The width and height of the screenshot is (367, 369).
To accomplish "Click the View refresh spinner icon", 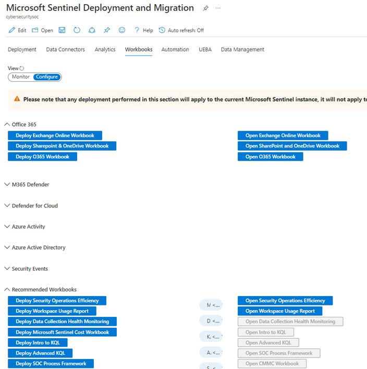I will tap(22, 68).
